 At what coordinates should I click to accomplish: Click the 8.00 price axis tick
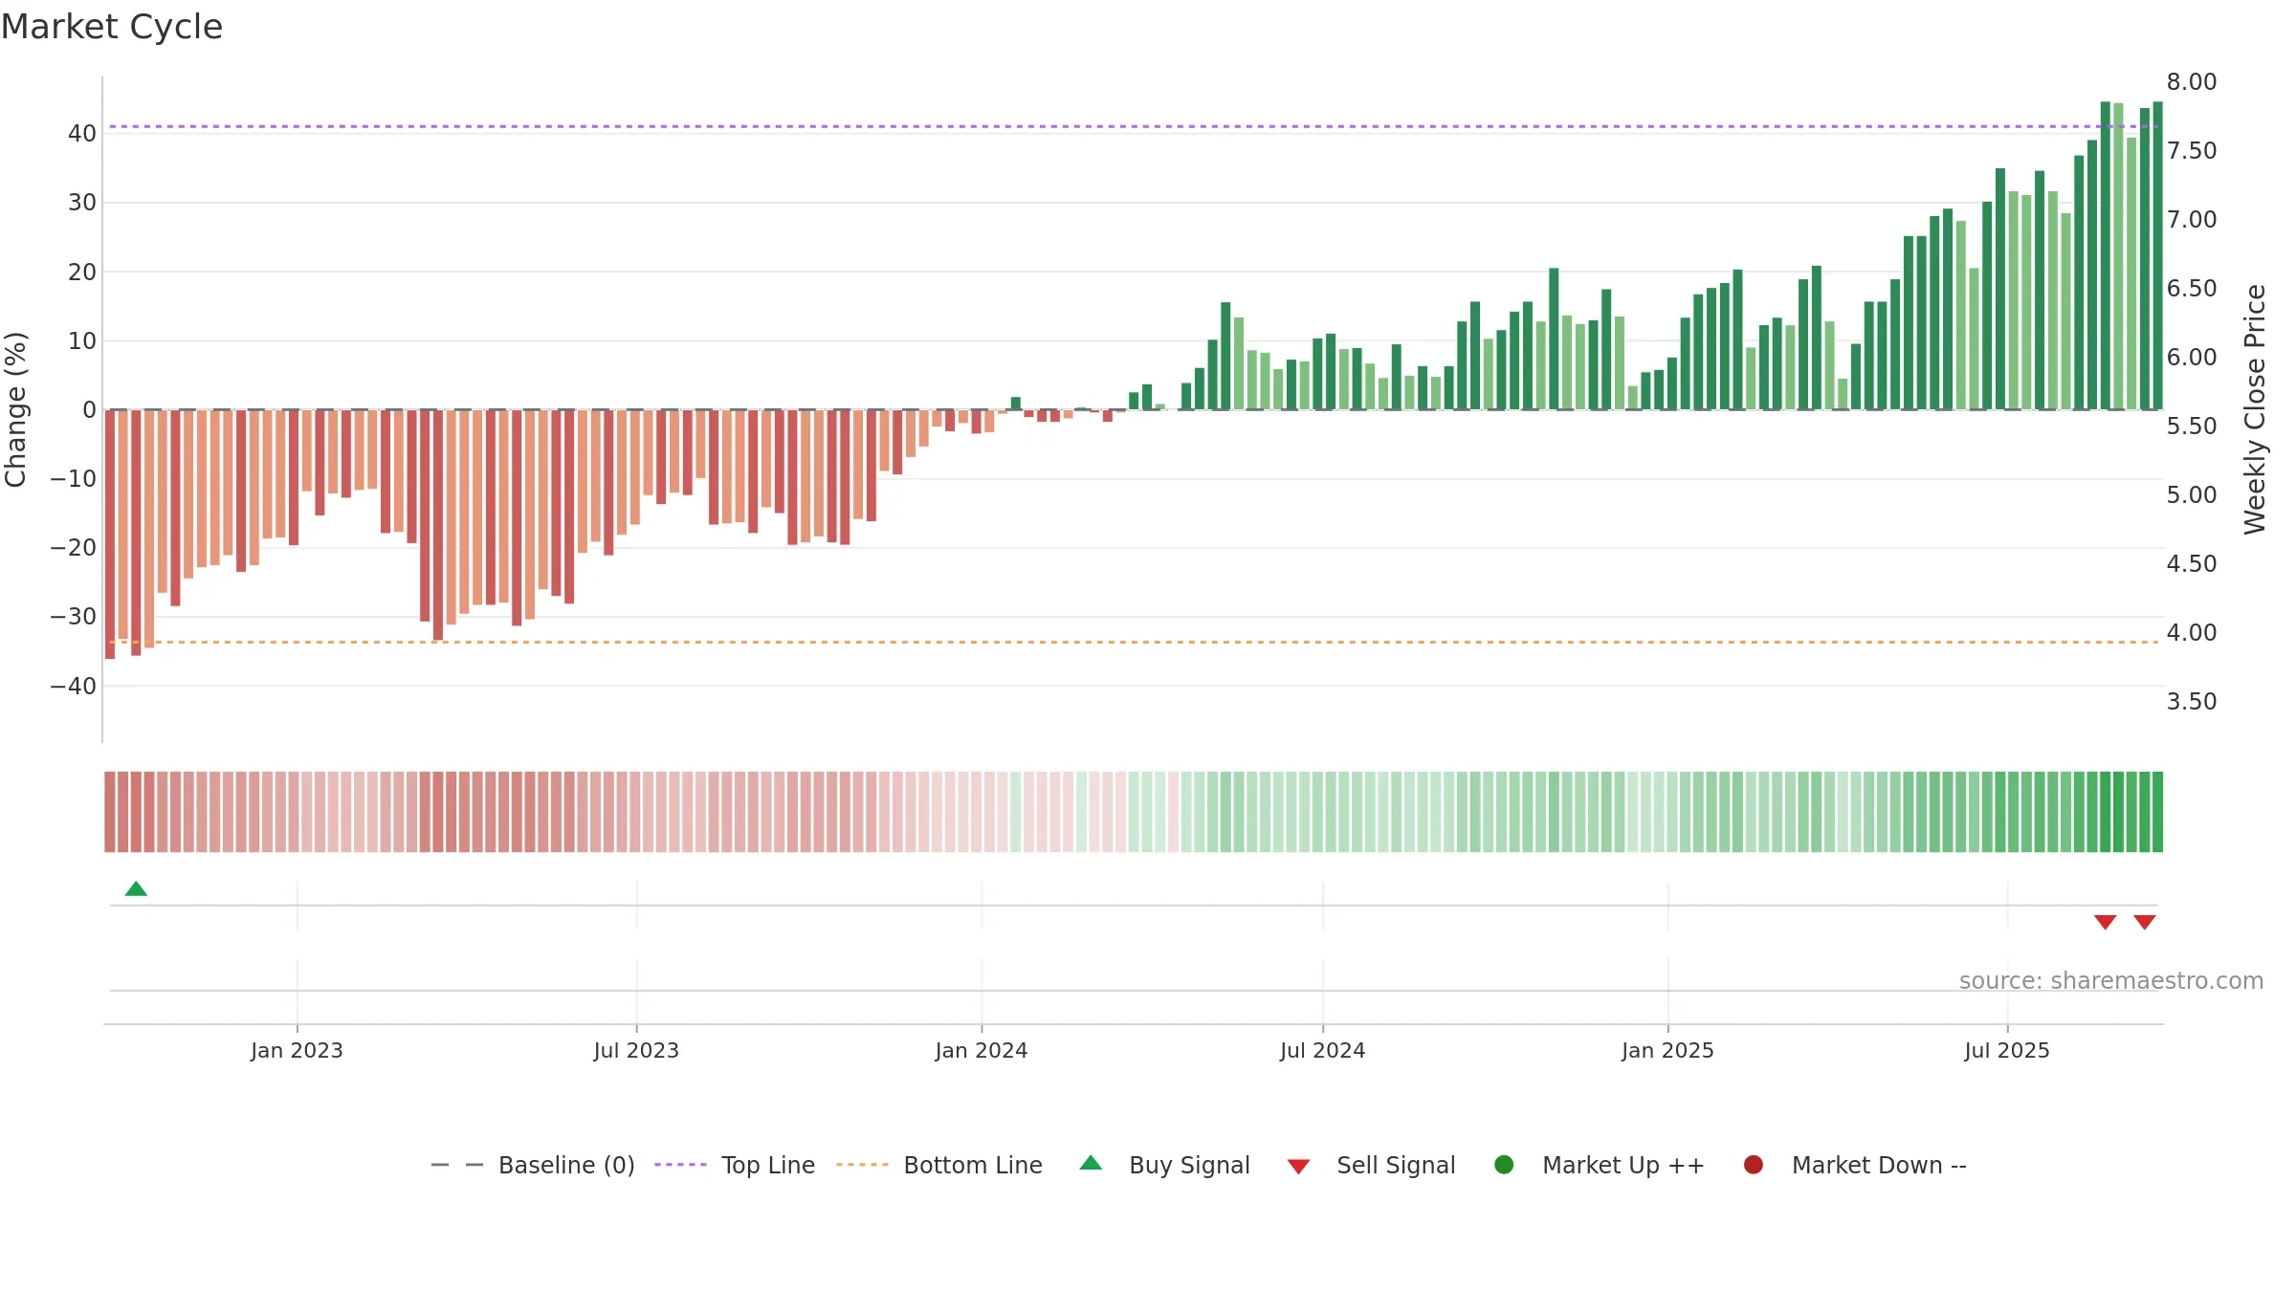click(x=2192, y=82)
